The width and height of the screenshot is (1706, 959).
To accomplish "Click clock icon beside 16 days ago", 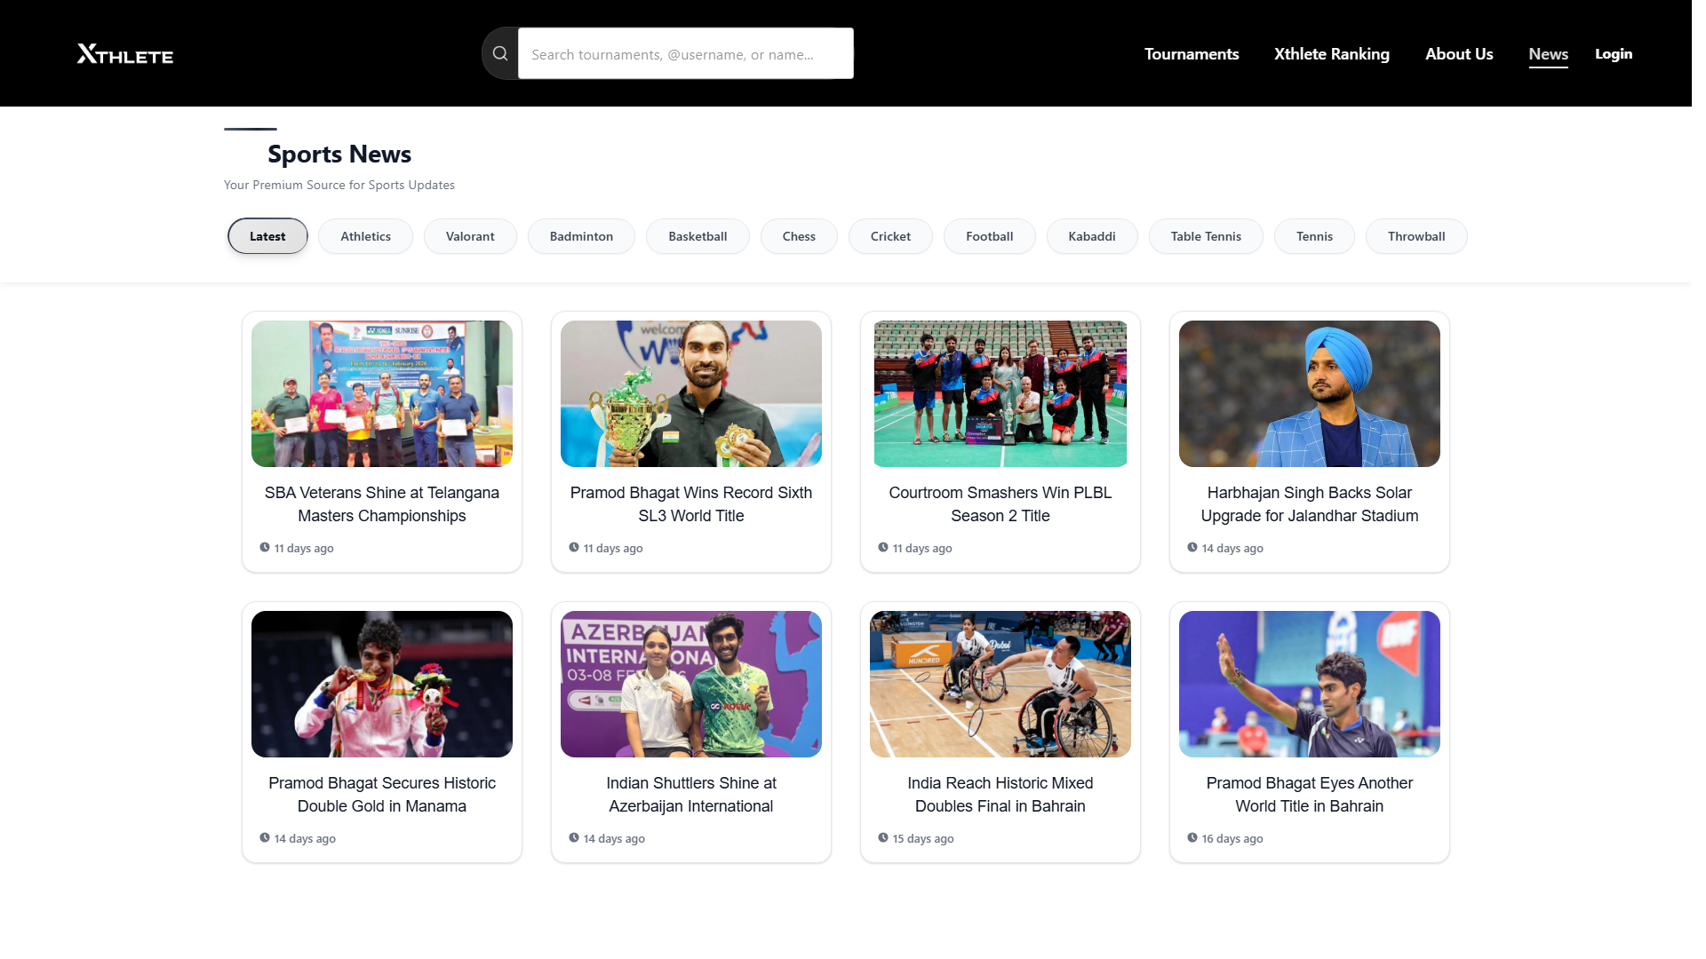I will 1192,837.
